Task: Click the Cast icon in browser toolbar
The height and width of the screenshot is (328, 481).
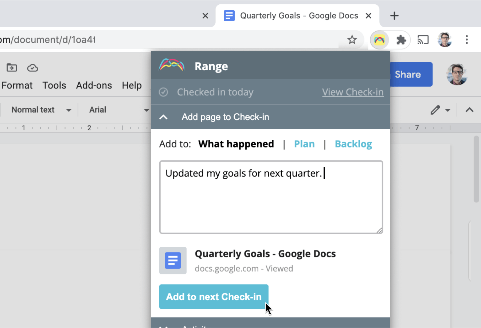Action: coord(423,40)
